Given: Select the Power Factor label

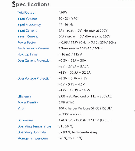Looking at the screenshot, I should click(x=27, y=43).
